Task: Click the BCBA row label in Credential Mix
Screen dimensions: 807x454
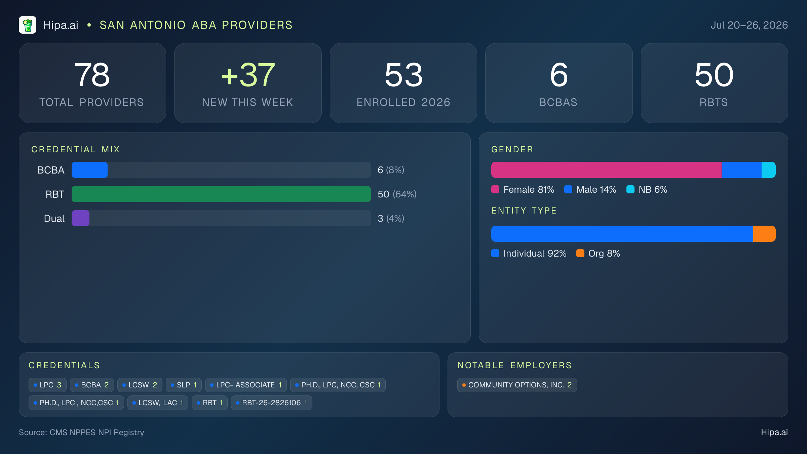Action: [x=51, y=170]
